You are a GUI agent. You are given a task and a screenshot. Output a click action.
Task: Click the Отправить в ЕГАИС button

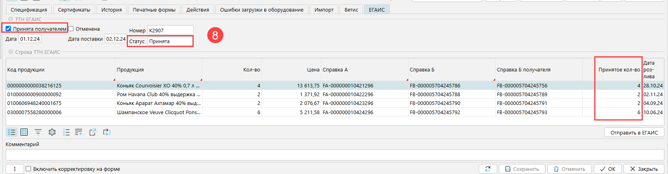[x=634, y=132]
